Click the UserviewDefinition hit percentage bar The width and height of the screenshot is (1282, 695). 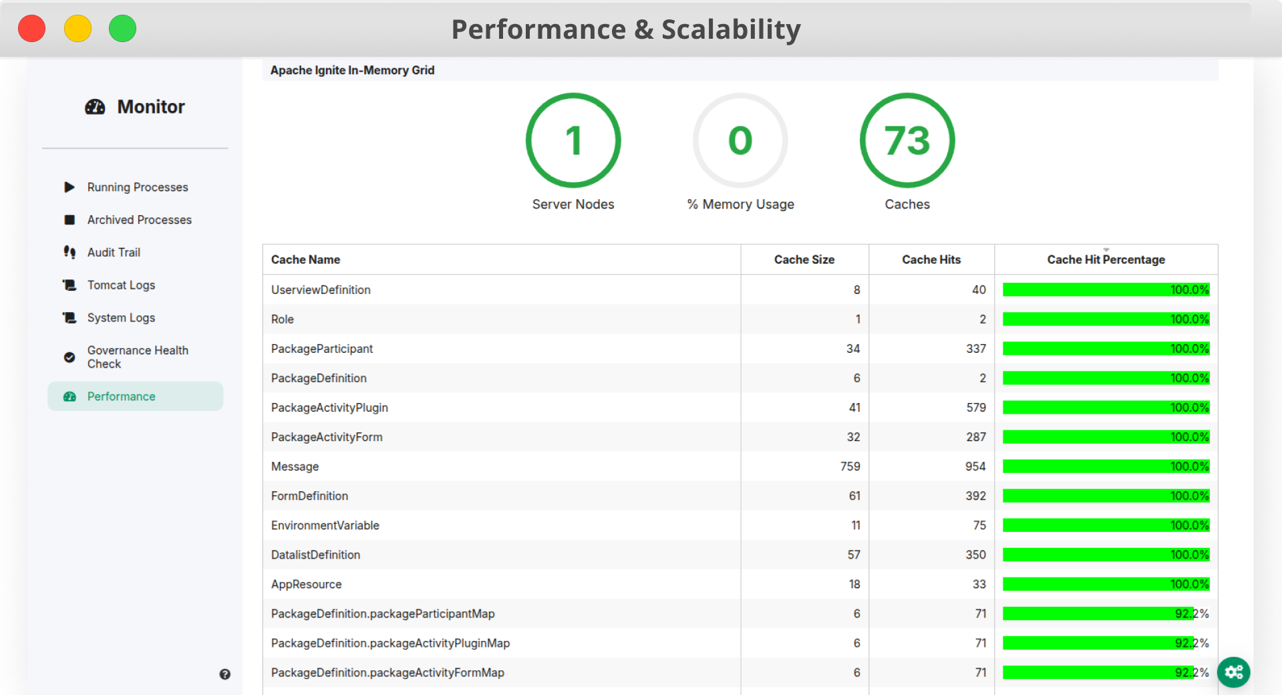click(1106, 290)
